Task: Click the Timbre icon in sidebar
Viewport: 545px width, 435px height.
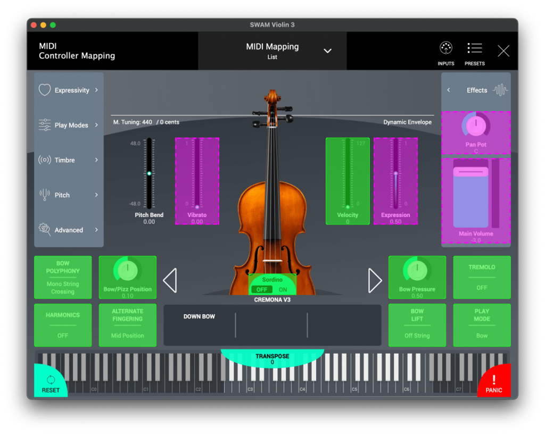Action: pos(45,160)
